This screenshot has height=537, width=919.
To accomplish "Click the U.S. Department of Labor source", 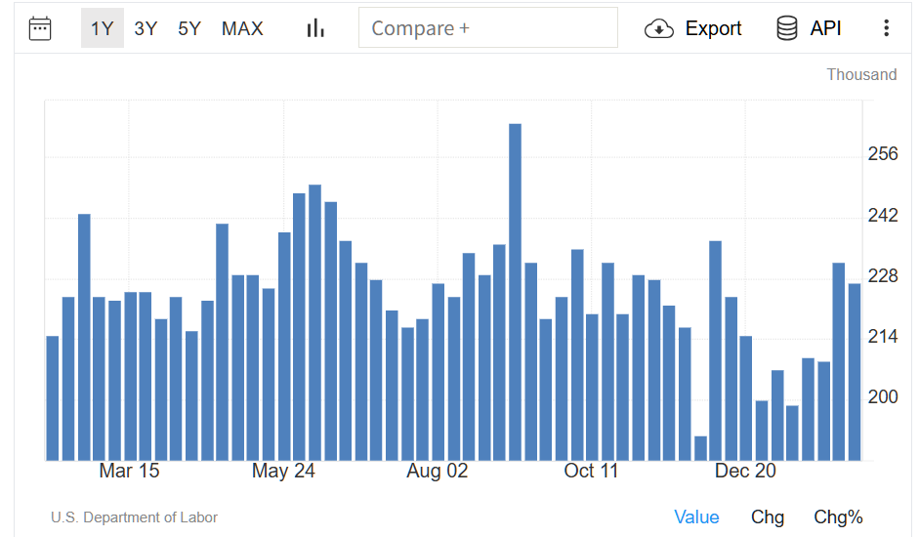I will click(135, 517).
